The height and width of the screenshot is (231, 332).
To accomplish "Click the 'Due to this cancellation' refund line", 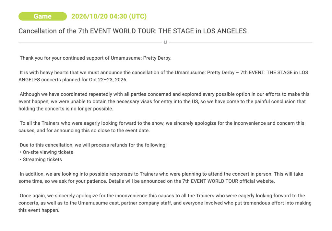I will point(93,145).
